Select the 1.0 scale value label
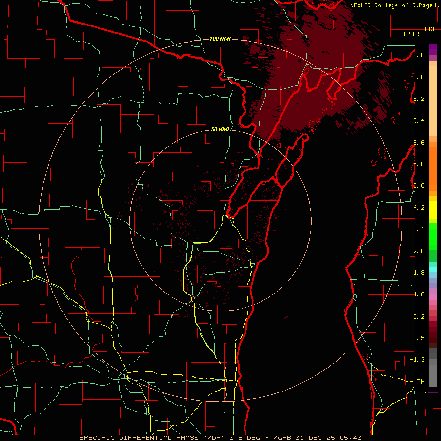The height and width of the screenshot is (441, 441). coord(419,294)
